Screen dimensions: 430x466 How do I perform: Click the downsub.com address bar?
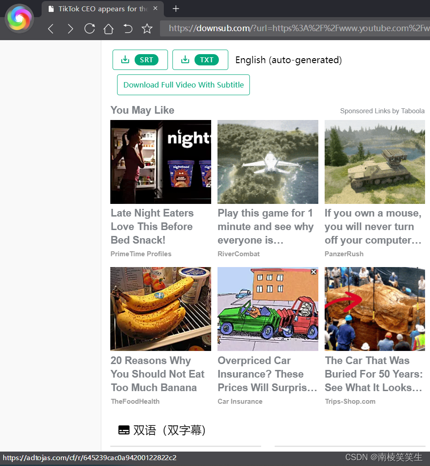click(295, 28)
